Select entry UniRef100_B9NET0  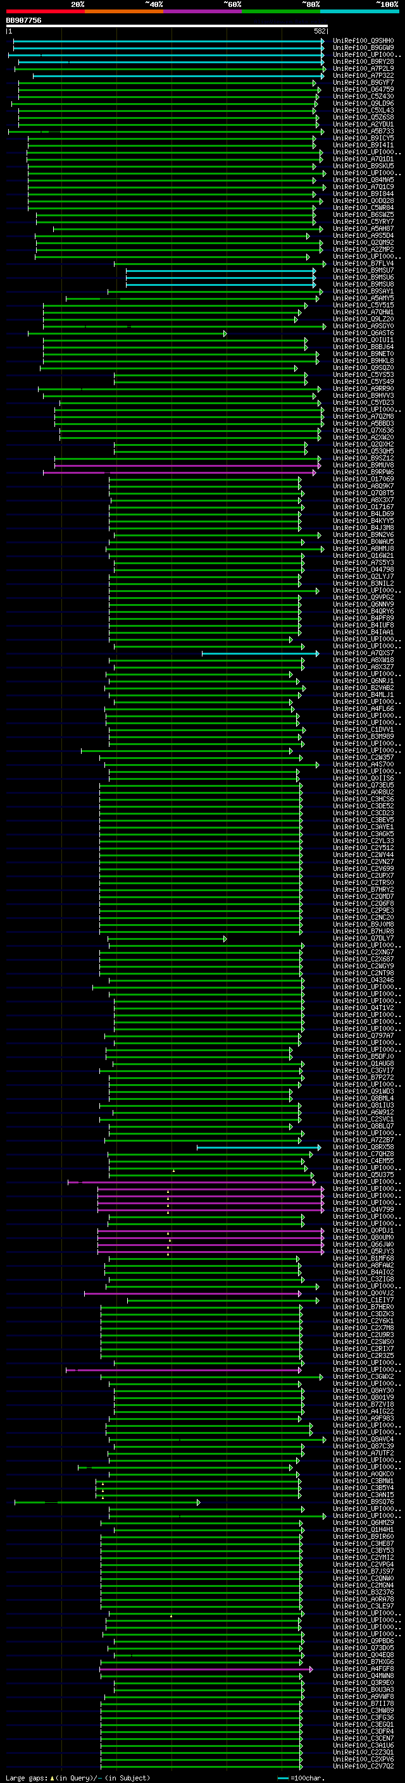363,354
